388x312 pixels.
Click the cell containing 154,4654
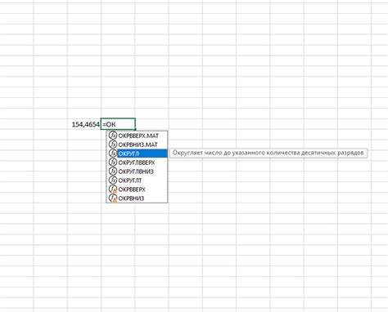coord(84,124)
